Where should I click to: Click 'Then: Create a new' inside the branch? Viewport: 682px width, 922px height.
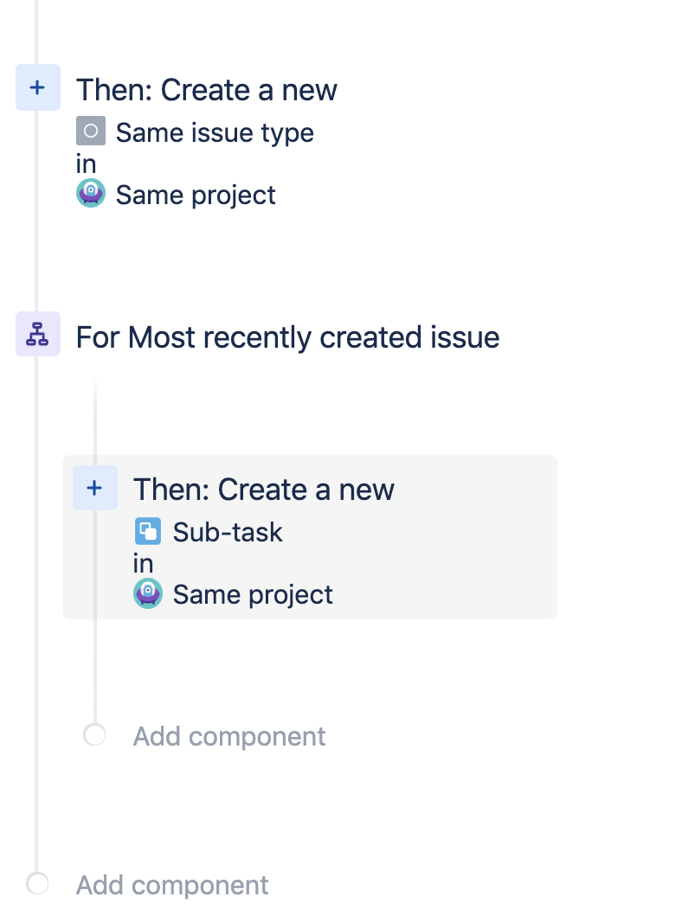(x=263, y=489)
